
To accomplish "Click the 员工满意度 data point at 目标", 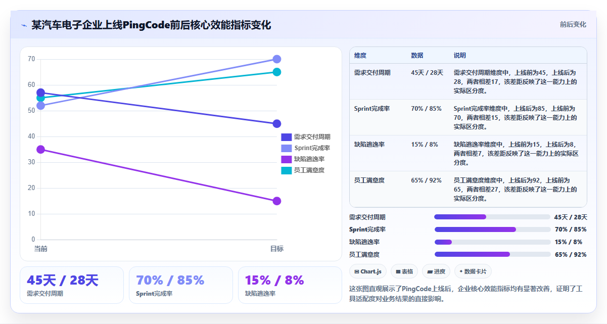I will pos(277,72).
